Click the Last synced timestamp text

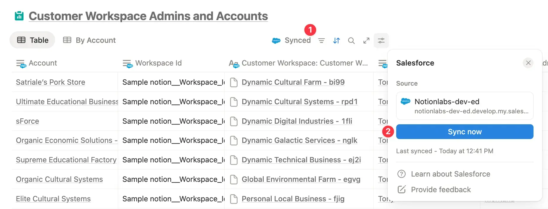(x=445, y=151)
